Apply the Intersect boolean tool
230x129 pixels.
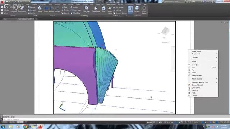pyautogui.click(x=57, y=9)
